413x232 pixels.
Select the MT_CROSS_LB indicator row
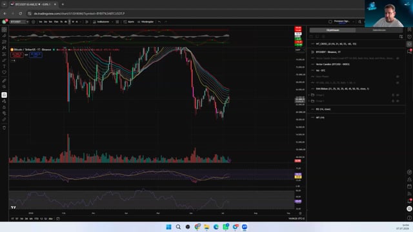pyautogui.click(x=357, y=44)
